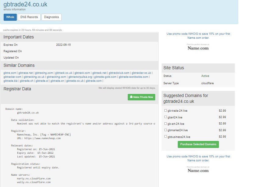The height and width of the screenshot is (187, 254).
Task: Select the Whois tab
Action: pos(10,17)
